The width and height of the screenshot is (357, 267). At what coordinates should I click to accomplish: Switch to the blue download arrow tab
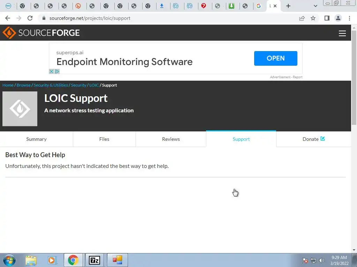coord(162,6)
